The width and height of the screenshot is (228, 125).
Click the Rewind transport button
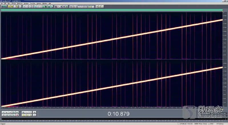(7, 115)
